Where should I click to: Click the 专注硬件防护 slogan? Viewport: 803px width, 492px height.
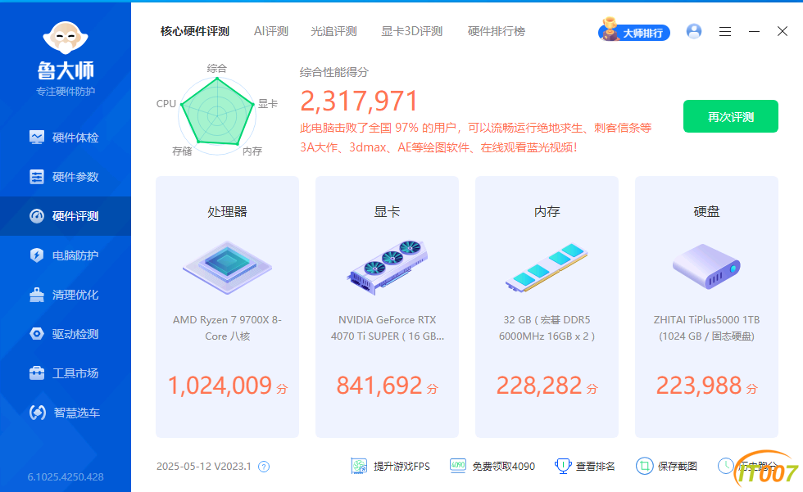[66, 92]
